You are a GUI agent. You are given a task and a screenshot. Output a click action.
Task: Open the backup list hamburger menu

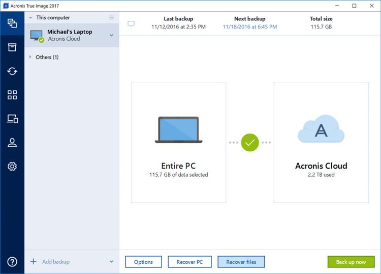pos(112,18)
